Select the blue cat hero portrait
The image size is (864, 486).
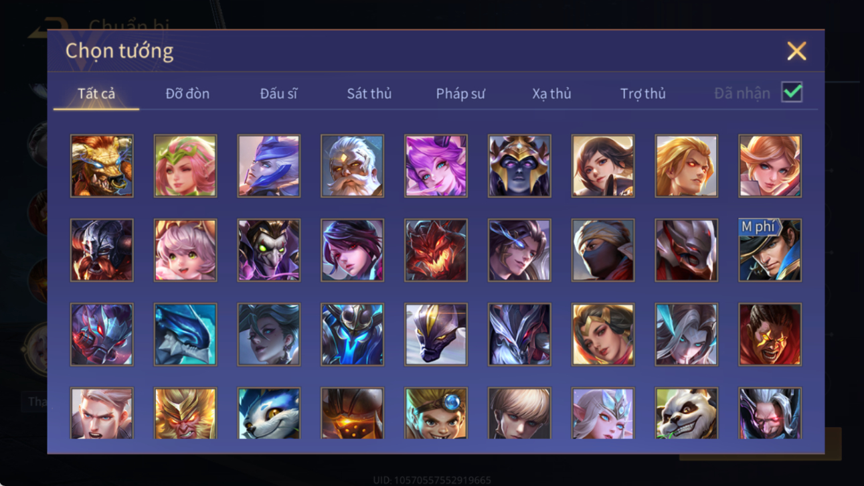(x=268, y=413)
